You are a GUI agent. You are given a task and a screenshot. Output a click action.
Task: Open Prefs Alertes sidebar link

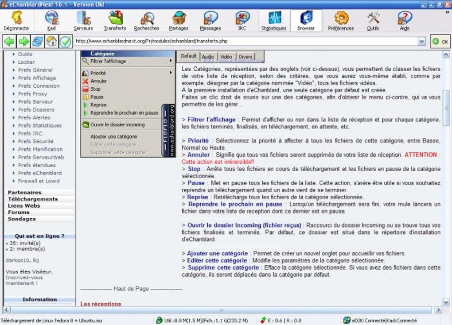pyautogui.click(x=34, y=117)
